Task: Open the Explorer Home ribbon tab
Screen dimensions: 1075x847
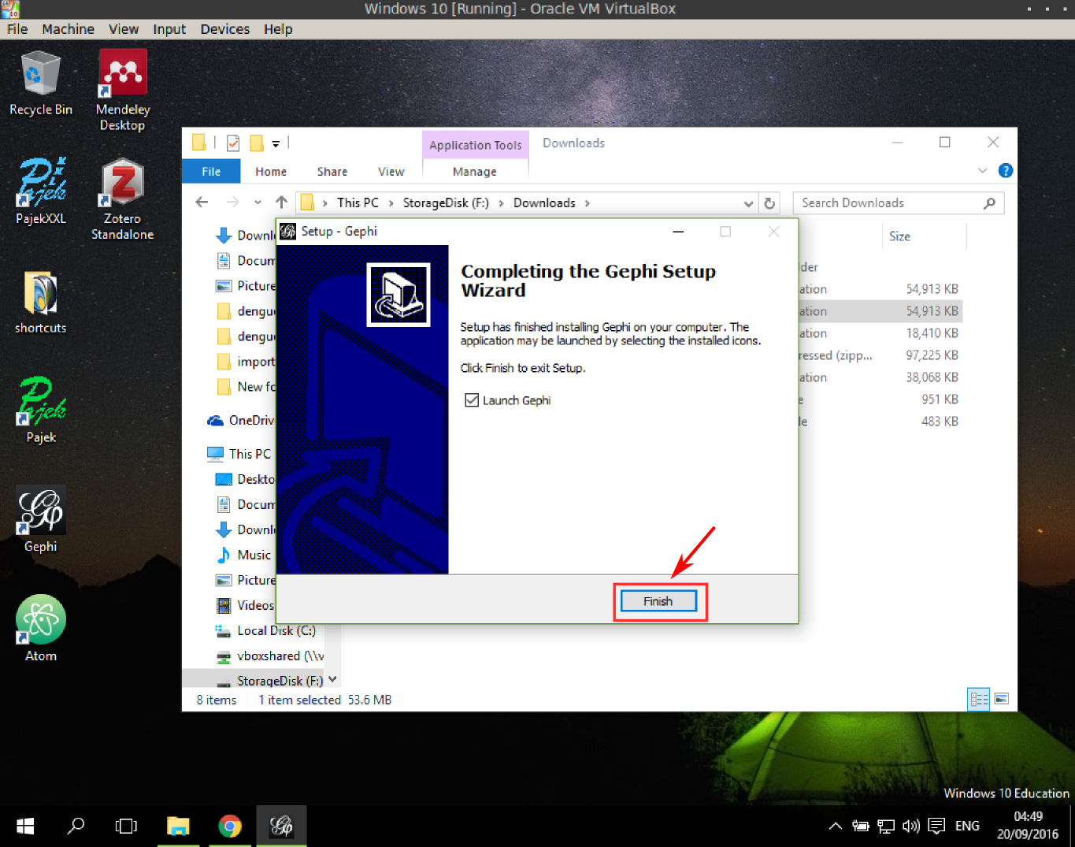Action: 271,171
